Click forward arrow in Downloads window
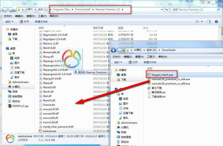 tap(119, 50)
